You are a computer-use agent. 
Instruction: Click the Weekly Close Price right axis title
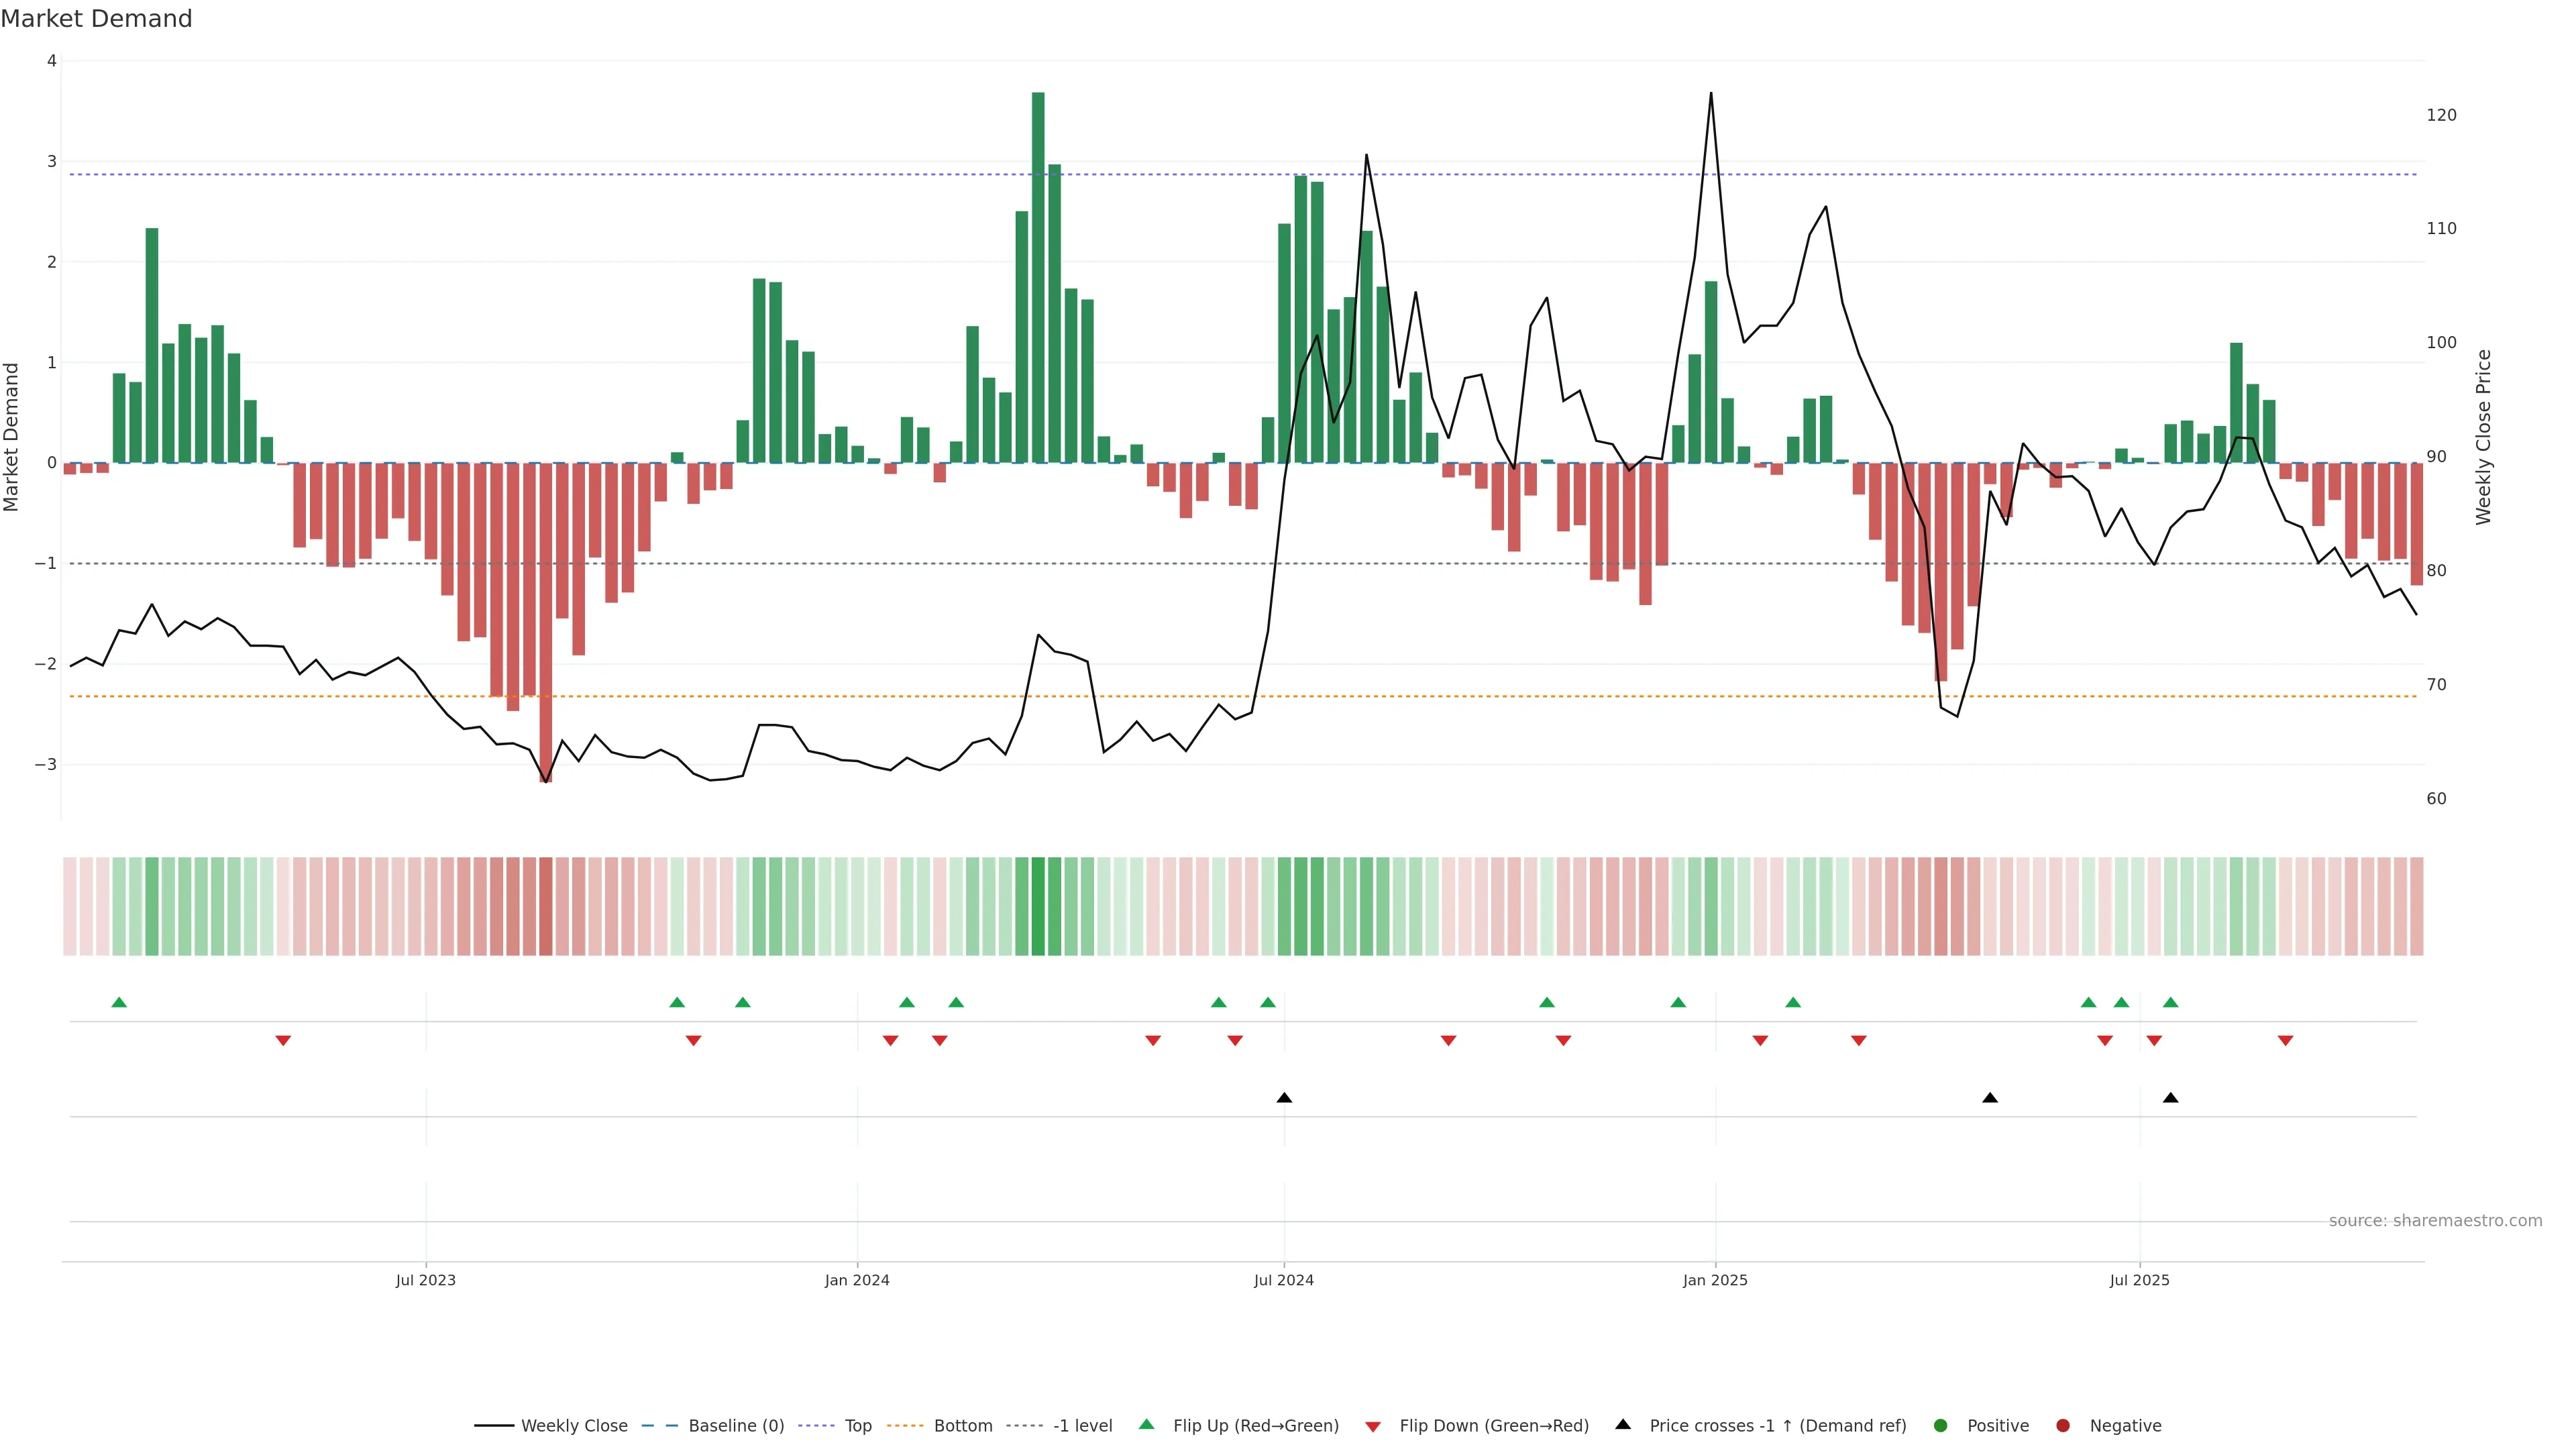click(x=2484, y=437)
